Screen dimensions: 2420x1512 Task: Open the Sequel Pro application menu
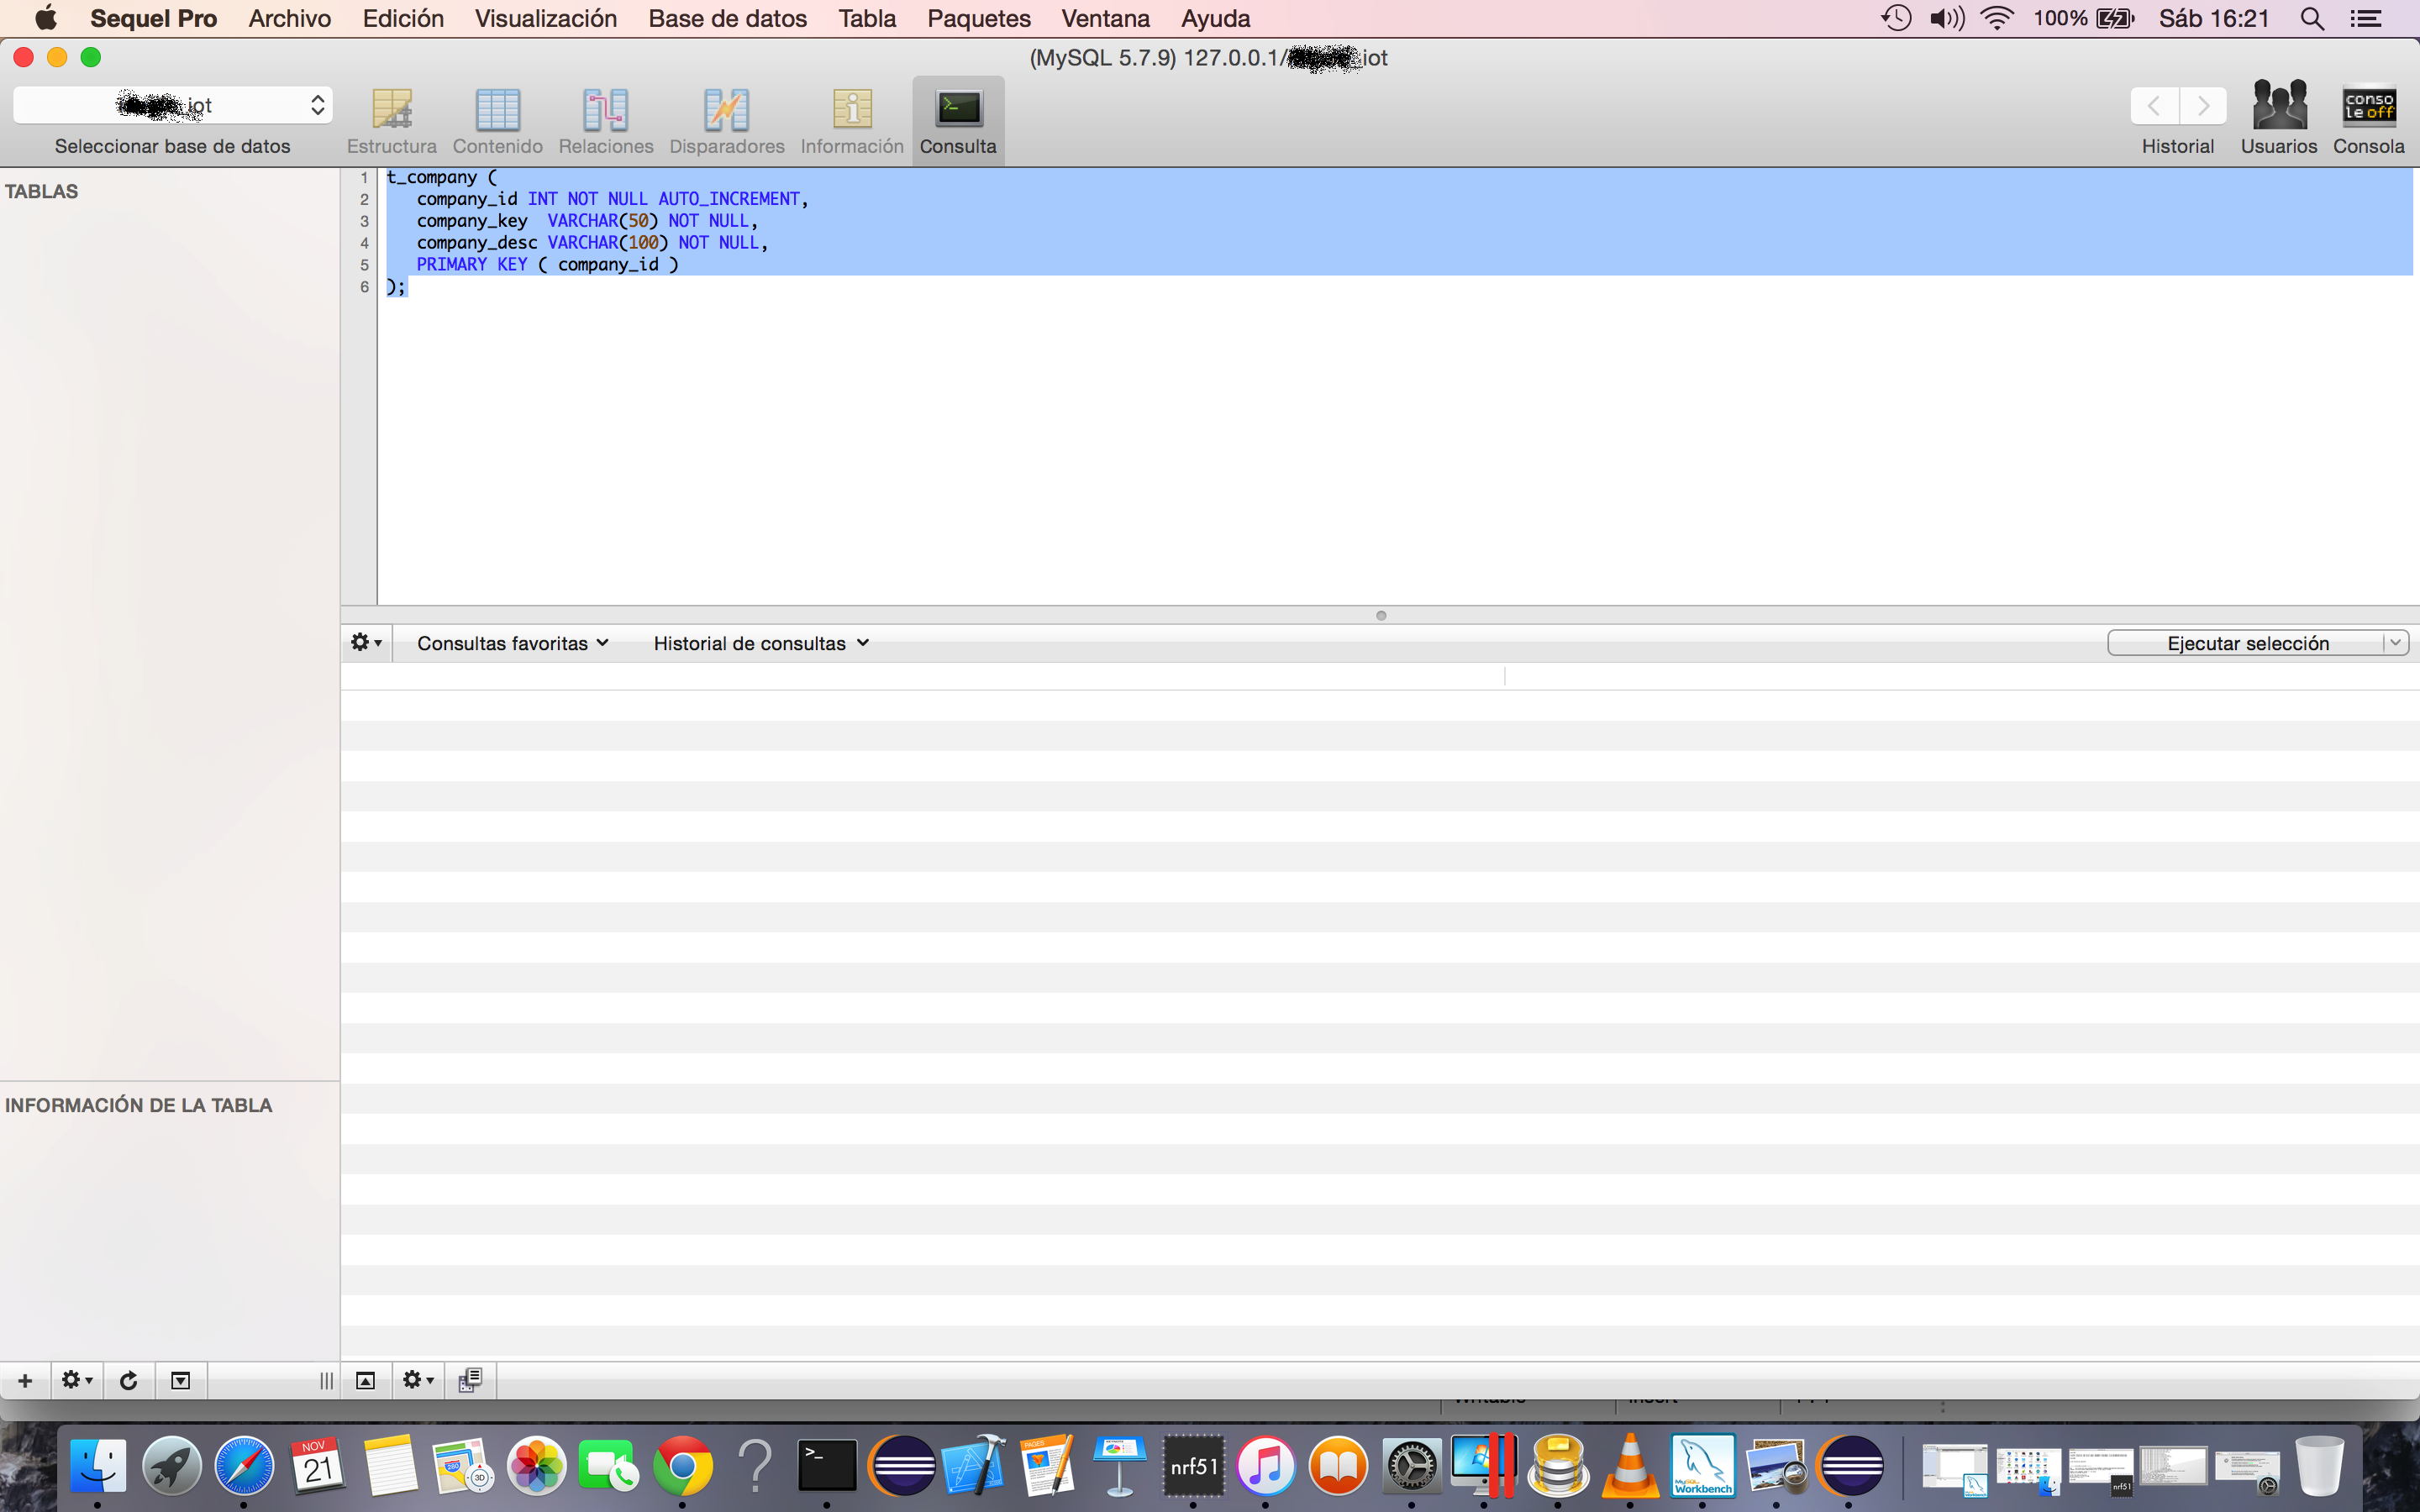tap(153, 18)
